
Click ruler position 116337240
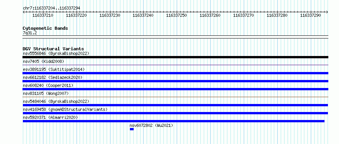143,15
